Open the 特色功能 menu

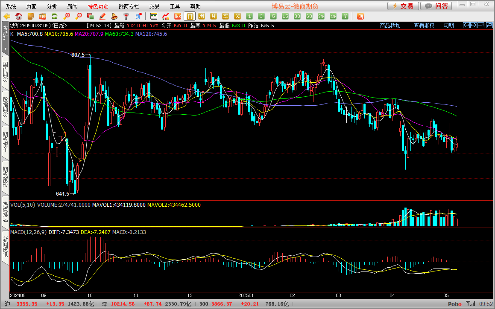pyautogui.click(x=98, y=6)
